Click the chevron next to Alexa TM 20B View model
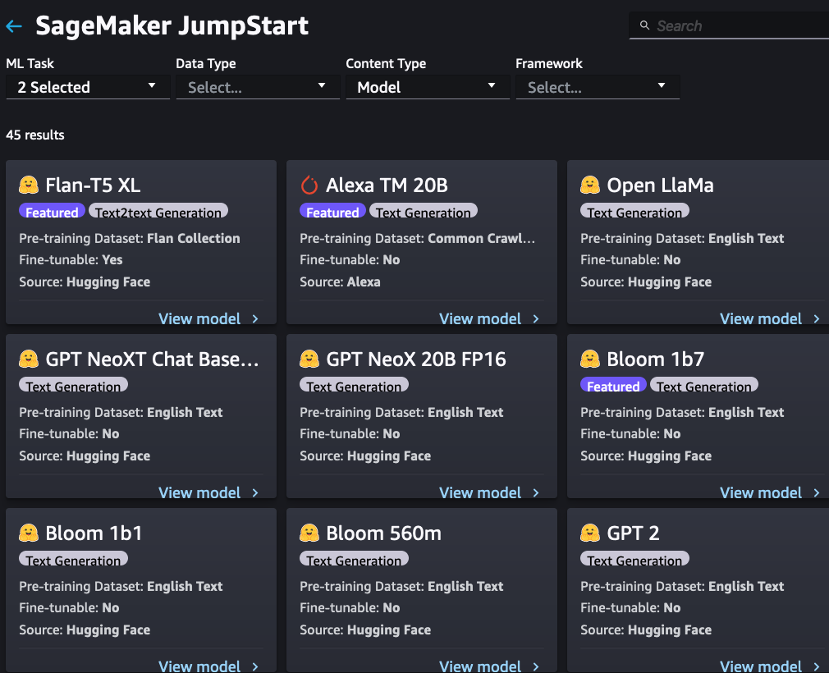829x673 pixels. (536, 318)
